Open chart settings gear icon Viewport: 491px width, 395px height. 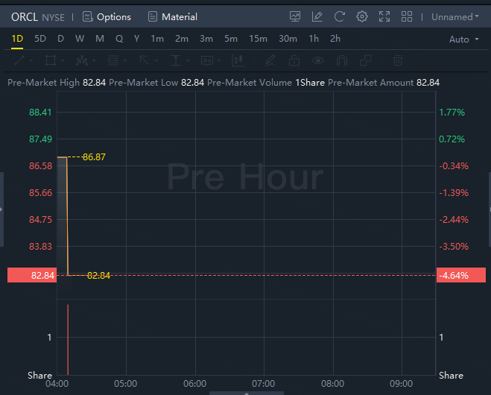[x=361, y=16]
